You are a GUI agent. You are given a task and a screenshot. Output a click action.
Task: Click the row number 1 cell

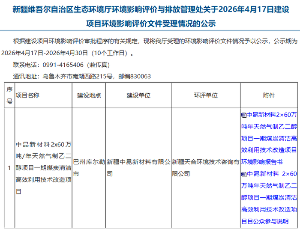[9, 168]
